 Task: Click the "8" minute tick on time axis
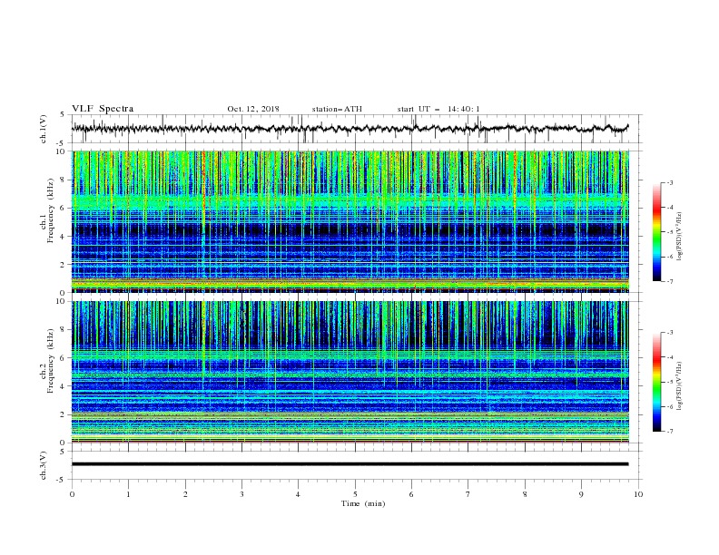pyautogui.click(x=525, y=494)
